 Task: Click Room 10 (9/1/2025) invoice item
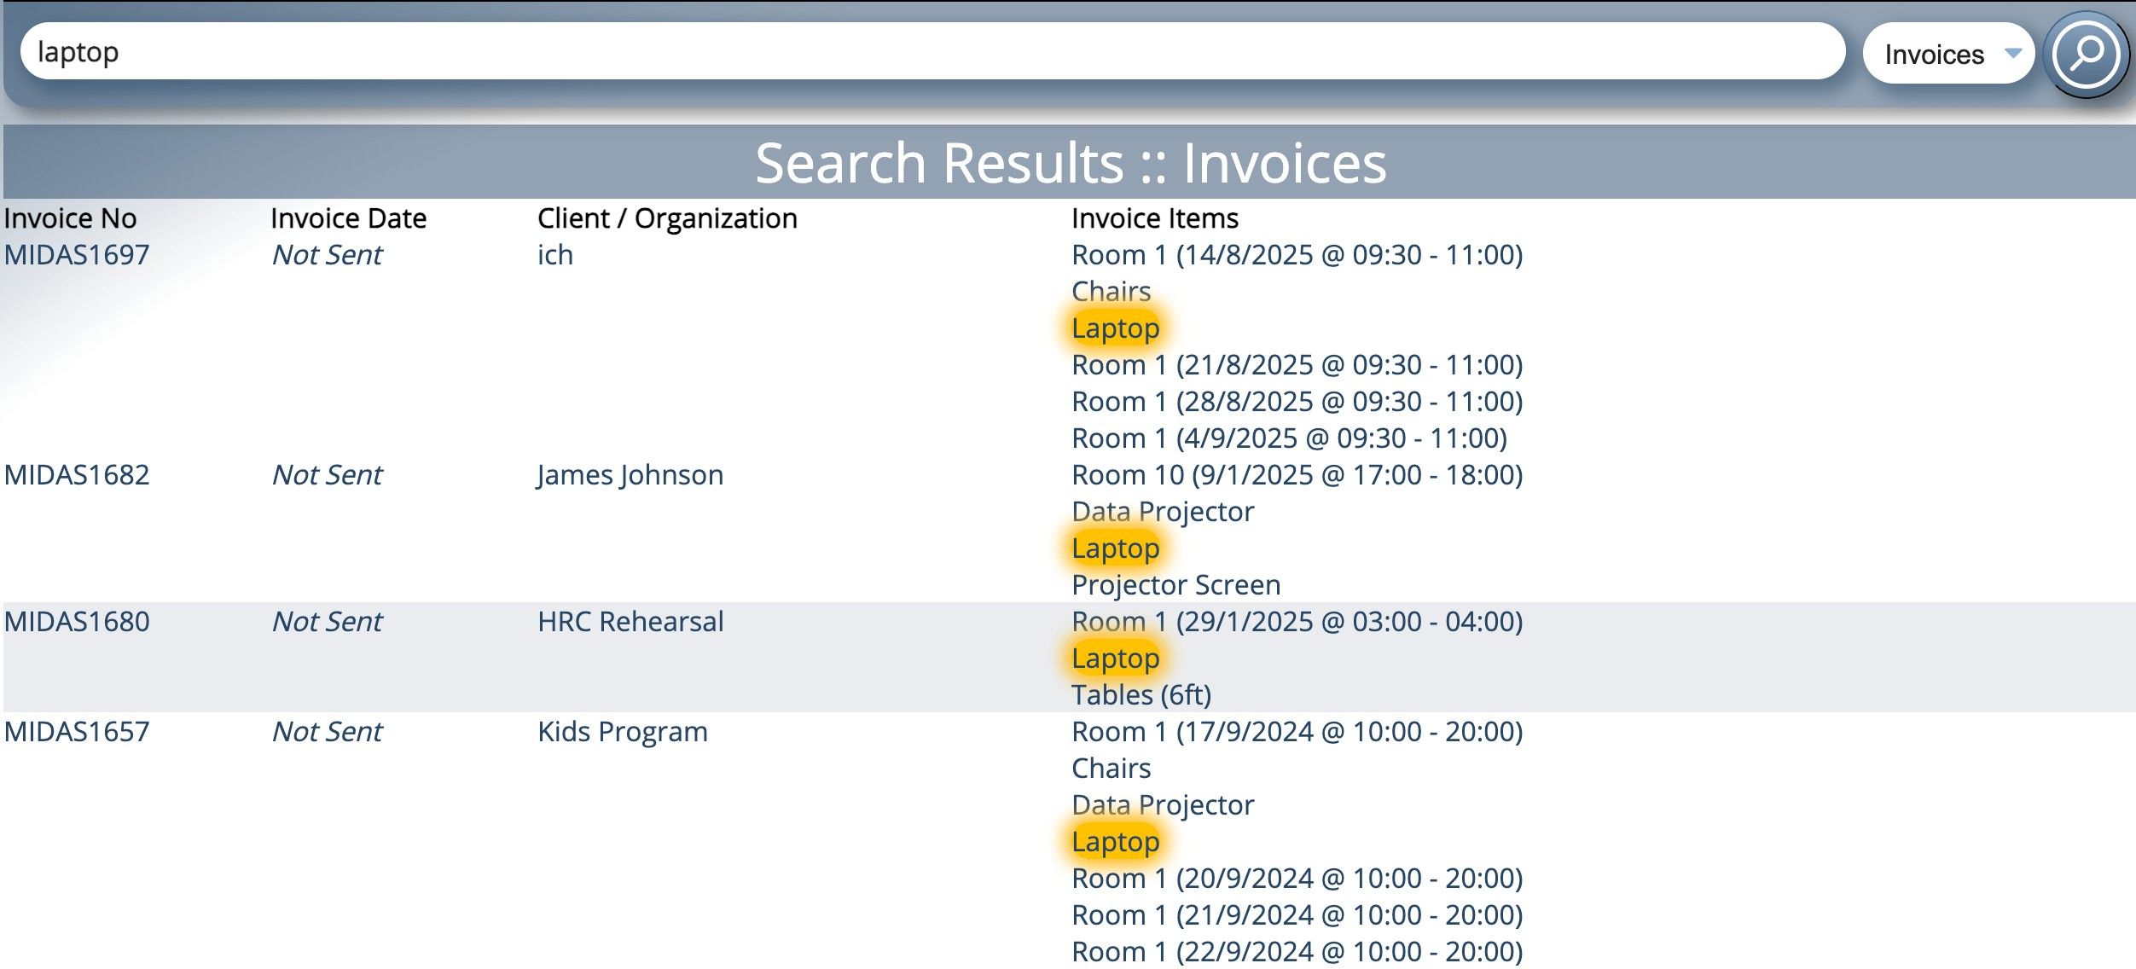1296,475
